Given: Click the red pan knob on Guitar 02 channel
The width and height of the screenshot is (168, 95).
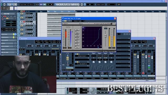Looking at the screenshot, I should (x=143, y=73).
